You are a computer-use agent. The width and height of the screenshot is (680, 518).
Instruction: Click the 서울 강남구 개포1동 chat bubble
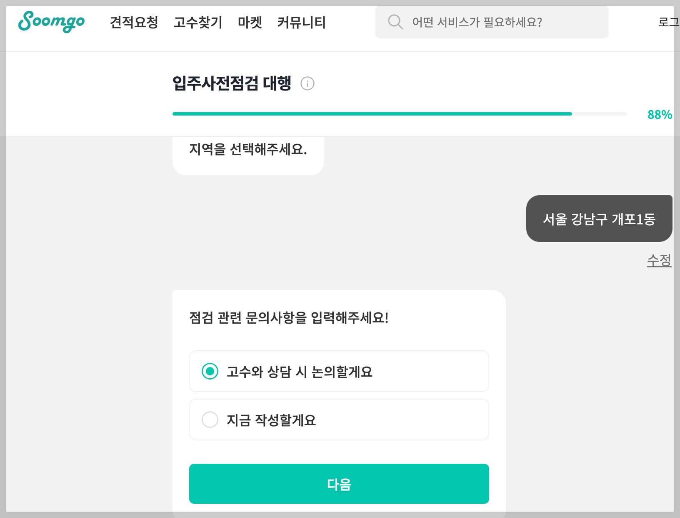point(600,219)
